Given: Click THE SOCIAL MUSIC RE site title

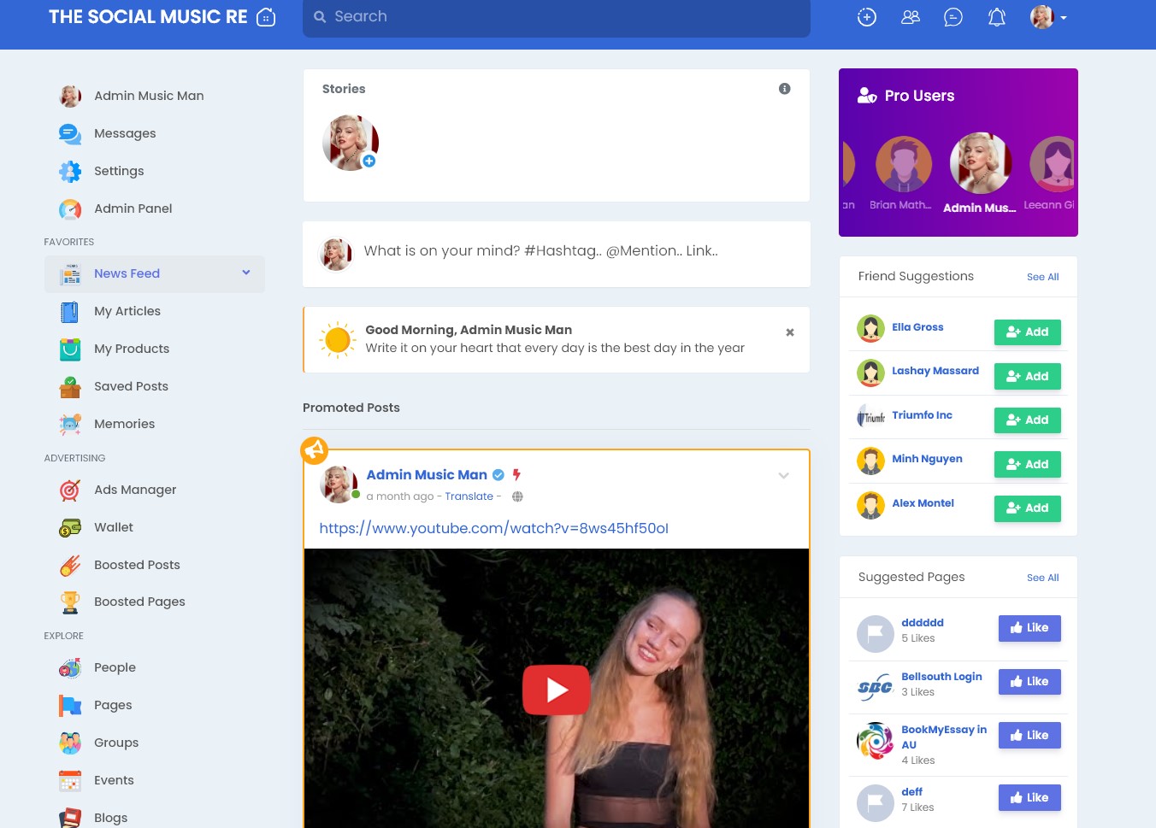Looking at the screenshot, I should coord(148,17).
